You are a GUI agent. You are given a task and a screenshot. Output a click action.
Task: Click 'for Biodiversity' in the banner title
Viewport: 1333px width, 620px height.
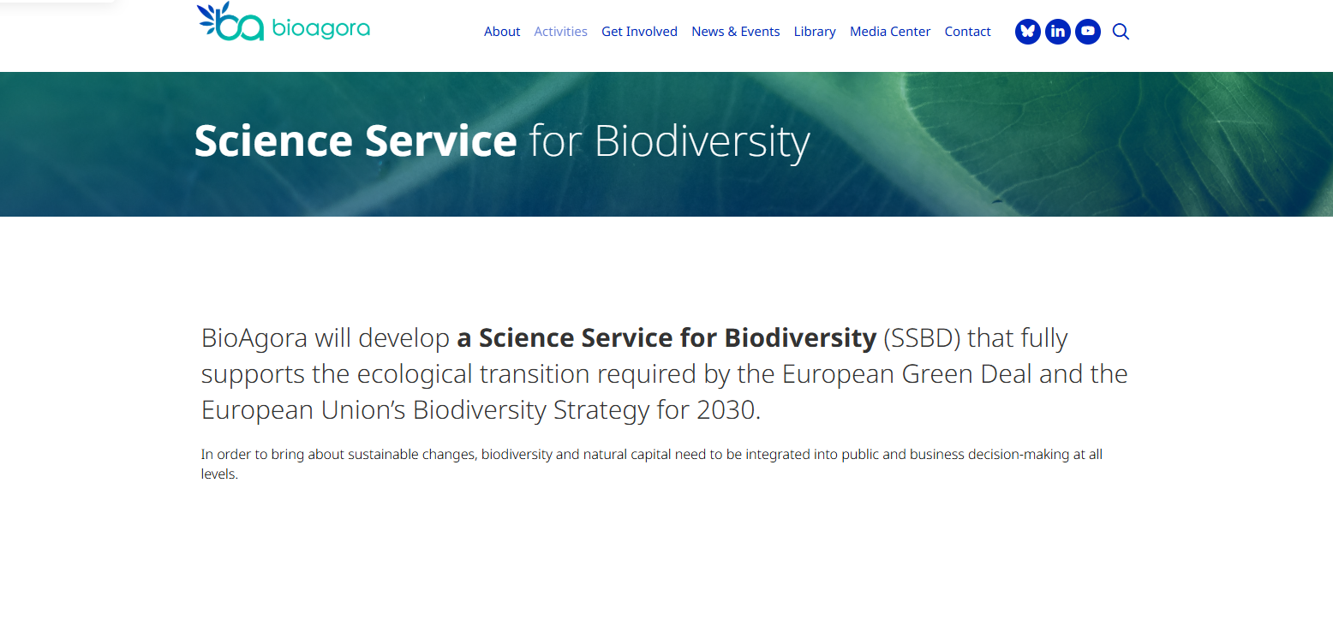click(669, 141)
